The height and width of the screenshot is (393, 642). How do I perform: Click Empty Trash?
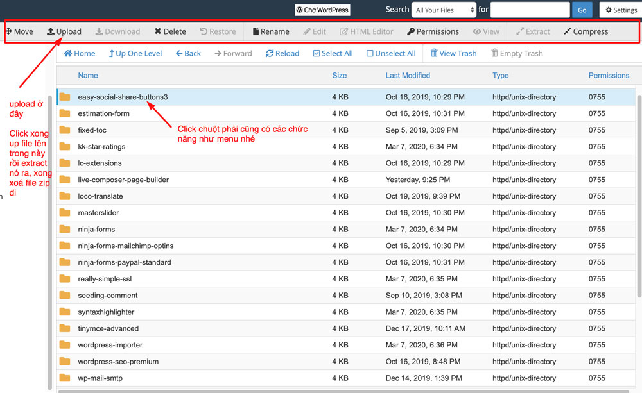tap(517, 54)
